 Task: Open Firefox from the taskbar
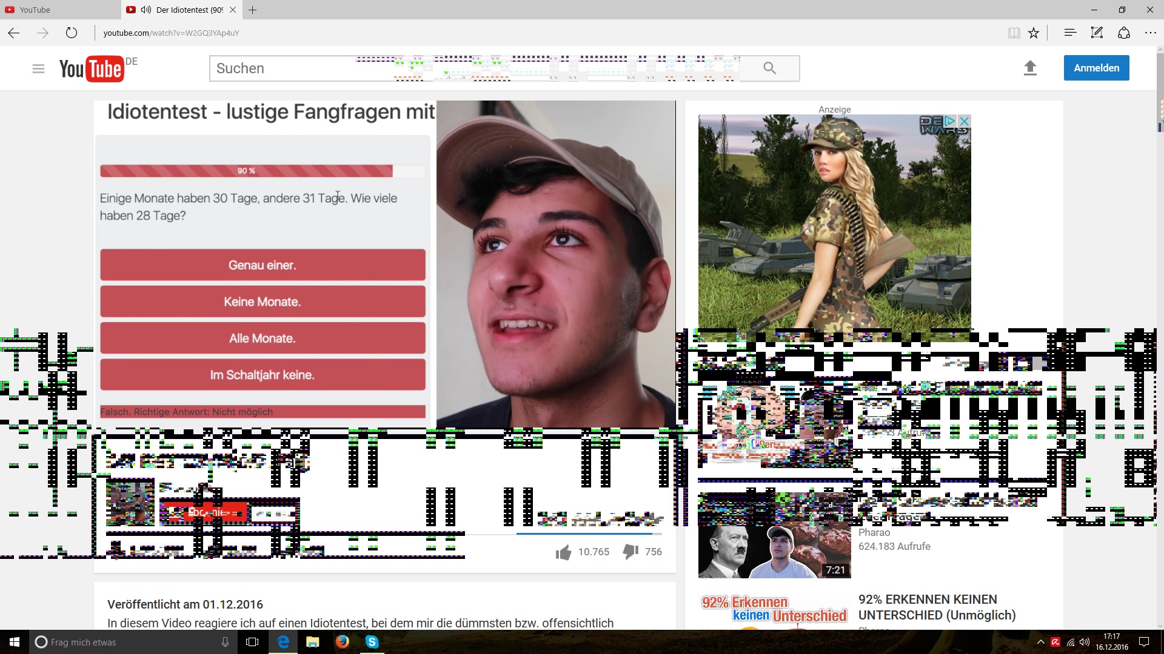[343, 642]
